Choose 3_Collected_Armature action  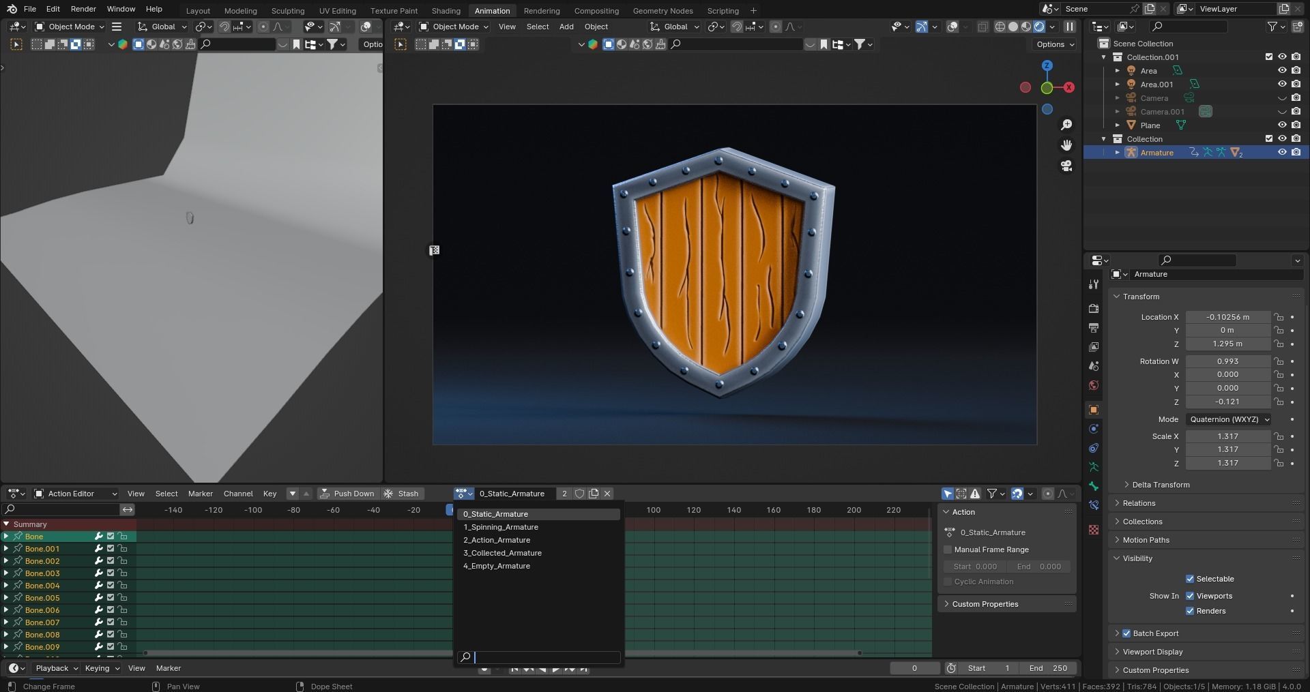click(538, 553)
